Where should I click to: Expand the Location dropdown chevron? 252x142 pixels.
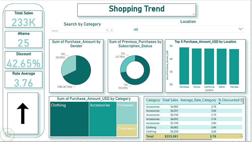[240, 29]
